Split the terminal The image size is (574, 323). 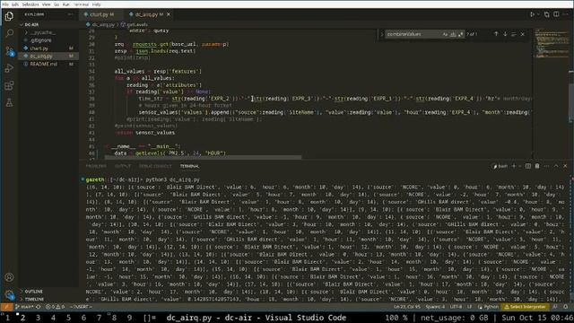pos(528,166)
